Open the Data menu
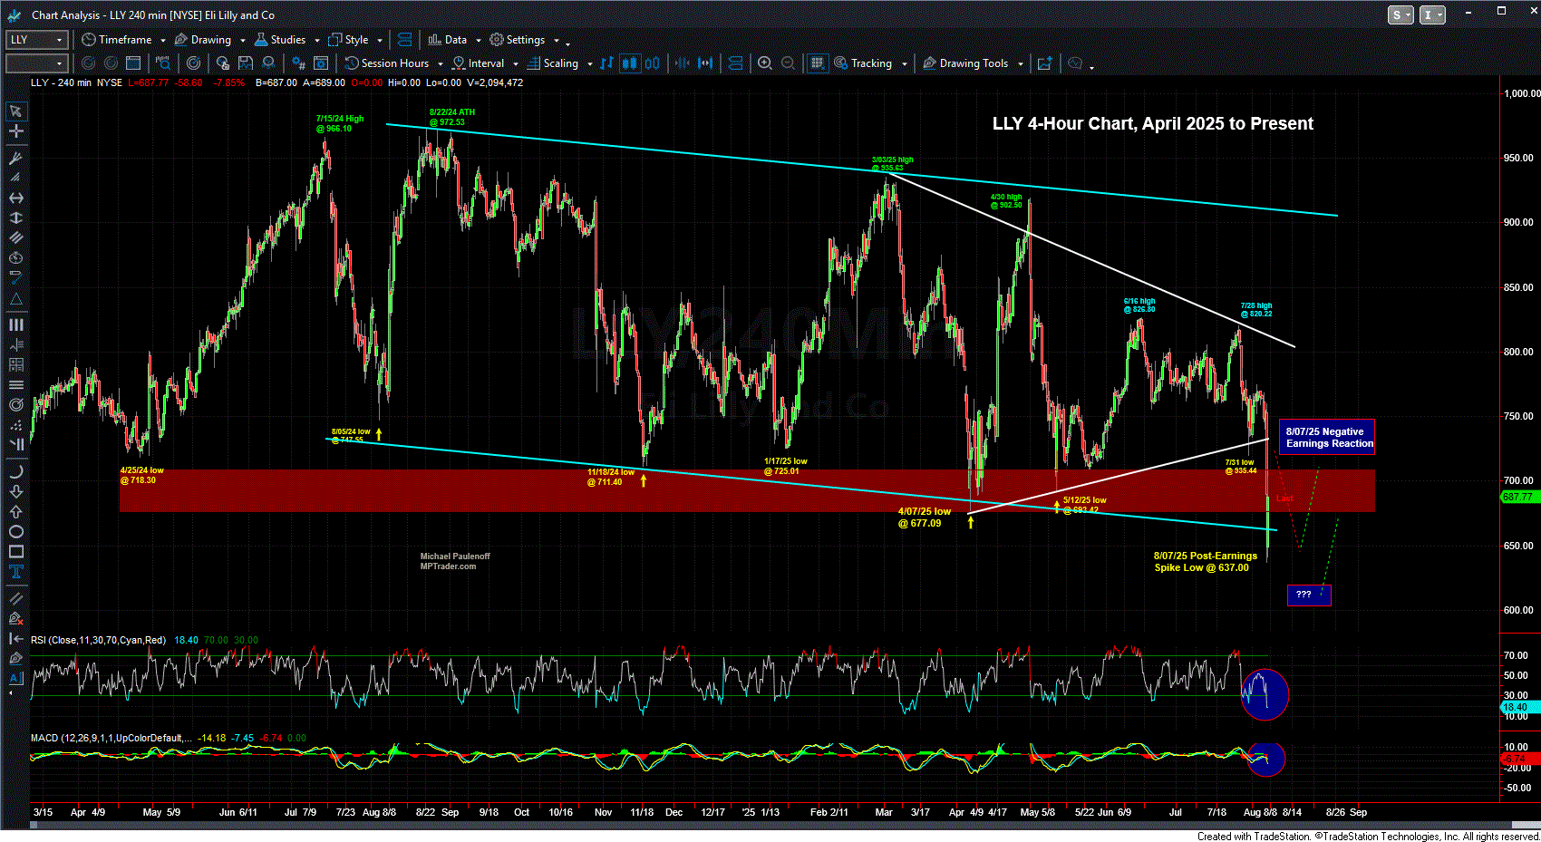This screenshot has width=1541, height=842. [x=447, y=40]
